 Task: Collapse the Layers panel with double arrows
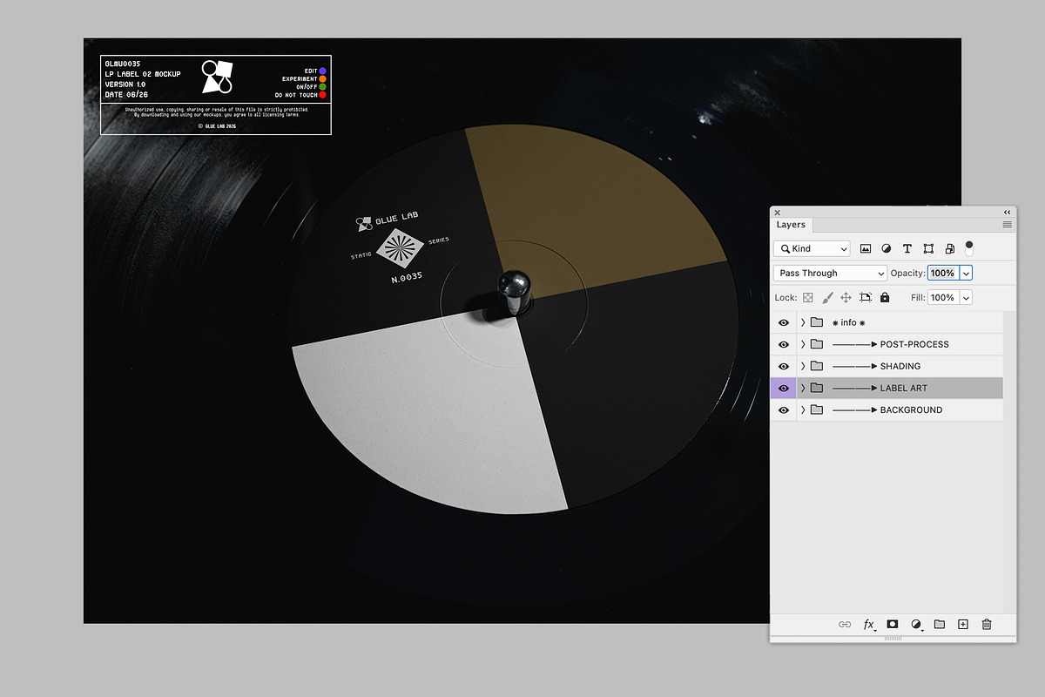1008,212
